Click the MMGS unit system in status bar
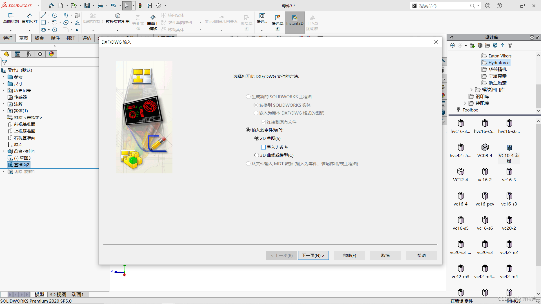This screenshot has height=304, width=541. click(513, 301)
